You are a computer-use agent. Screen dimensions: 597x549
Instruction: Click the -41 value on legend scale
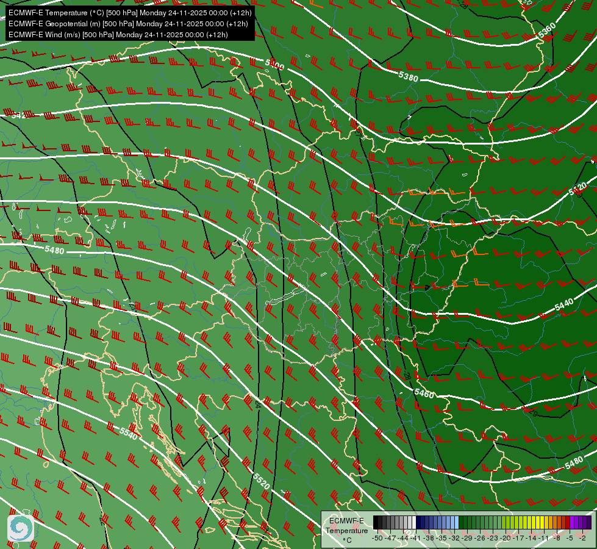[415, 538]
